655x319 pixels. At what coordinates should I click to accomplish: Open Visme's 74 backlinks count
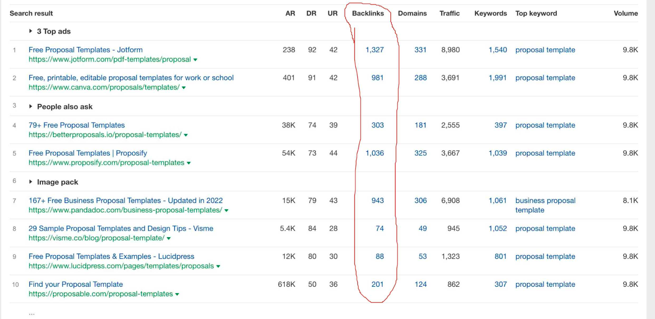click(x=380, y=228)
